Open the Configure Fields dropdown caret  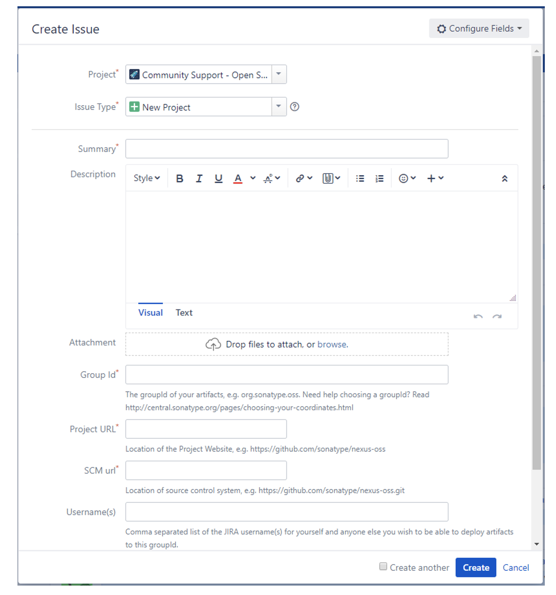[x=520, y=28]
